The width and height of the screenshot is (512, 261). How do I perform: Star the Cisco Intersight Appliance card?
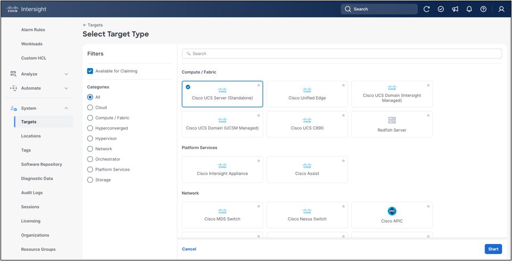[x=258, y=161]
